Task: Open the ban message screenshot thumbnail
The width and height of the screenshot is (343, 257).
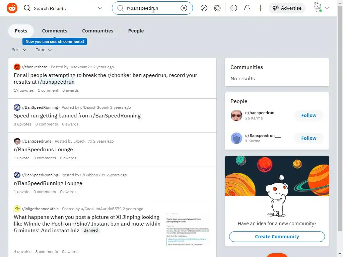Action: [188, 230]
